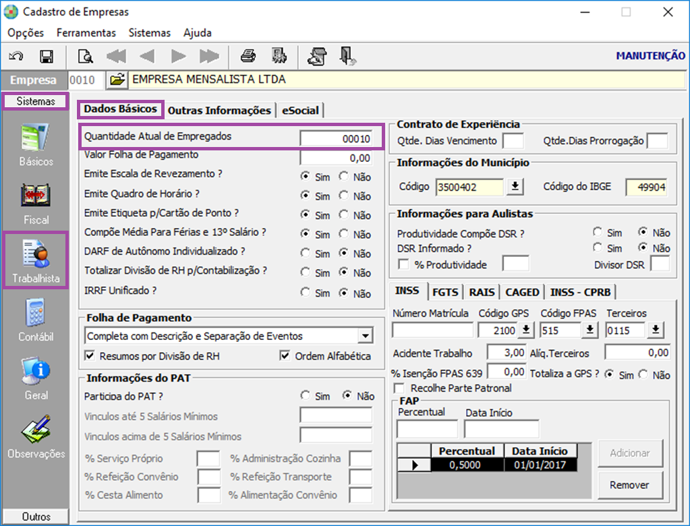Switch to CAGED tab
The image size is (690, 526).
coord(522,292)
